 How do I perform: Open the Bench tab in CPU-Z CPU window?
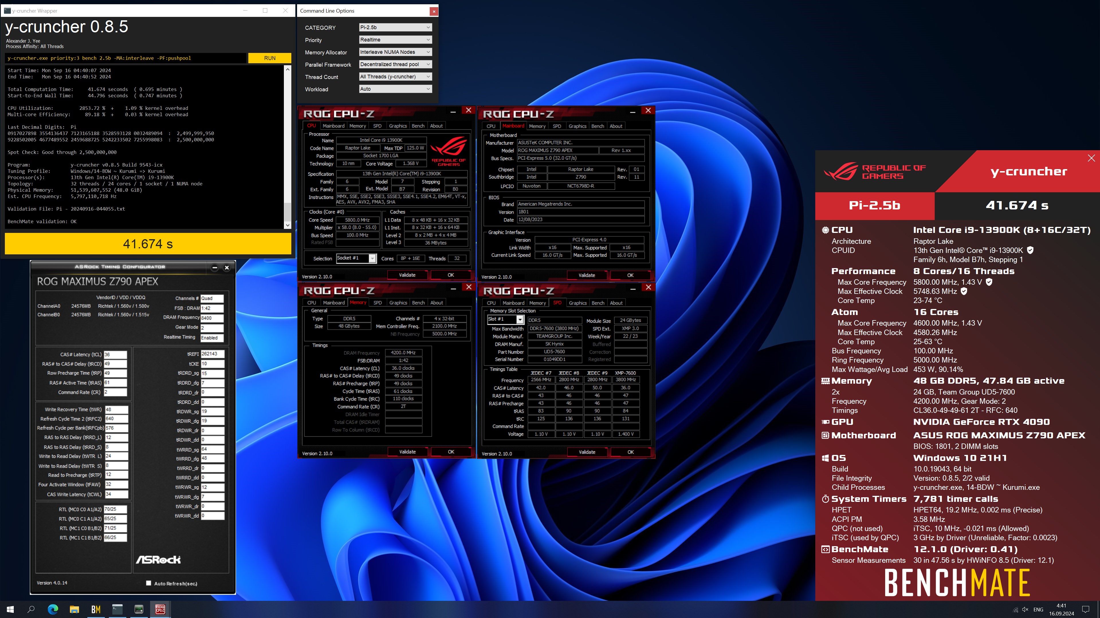(x=418, y=126)
